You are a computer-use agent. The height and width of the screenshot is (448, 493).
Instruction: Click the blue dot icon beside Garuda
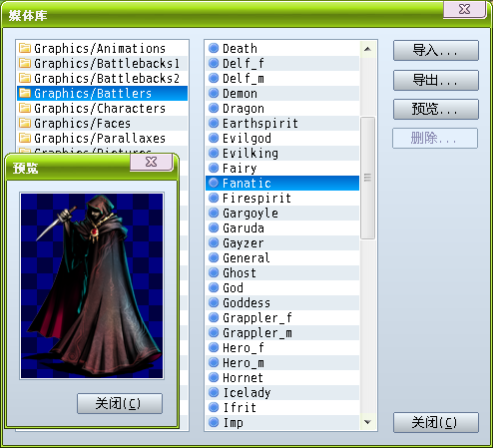click(214, 227)
